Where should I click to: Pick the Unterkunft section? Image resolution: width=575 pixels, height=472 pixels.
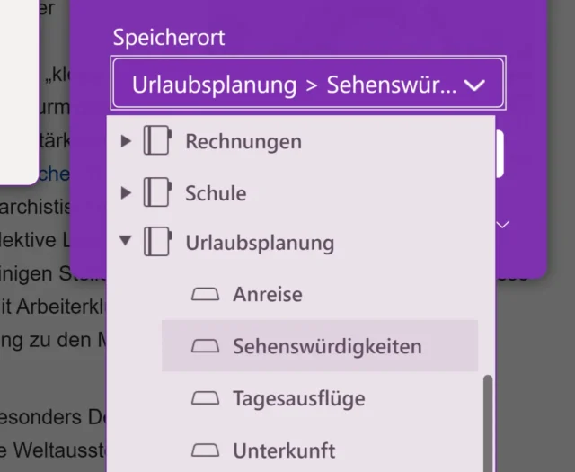pyautogui.click(x=284, y=449)
